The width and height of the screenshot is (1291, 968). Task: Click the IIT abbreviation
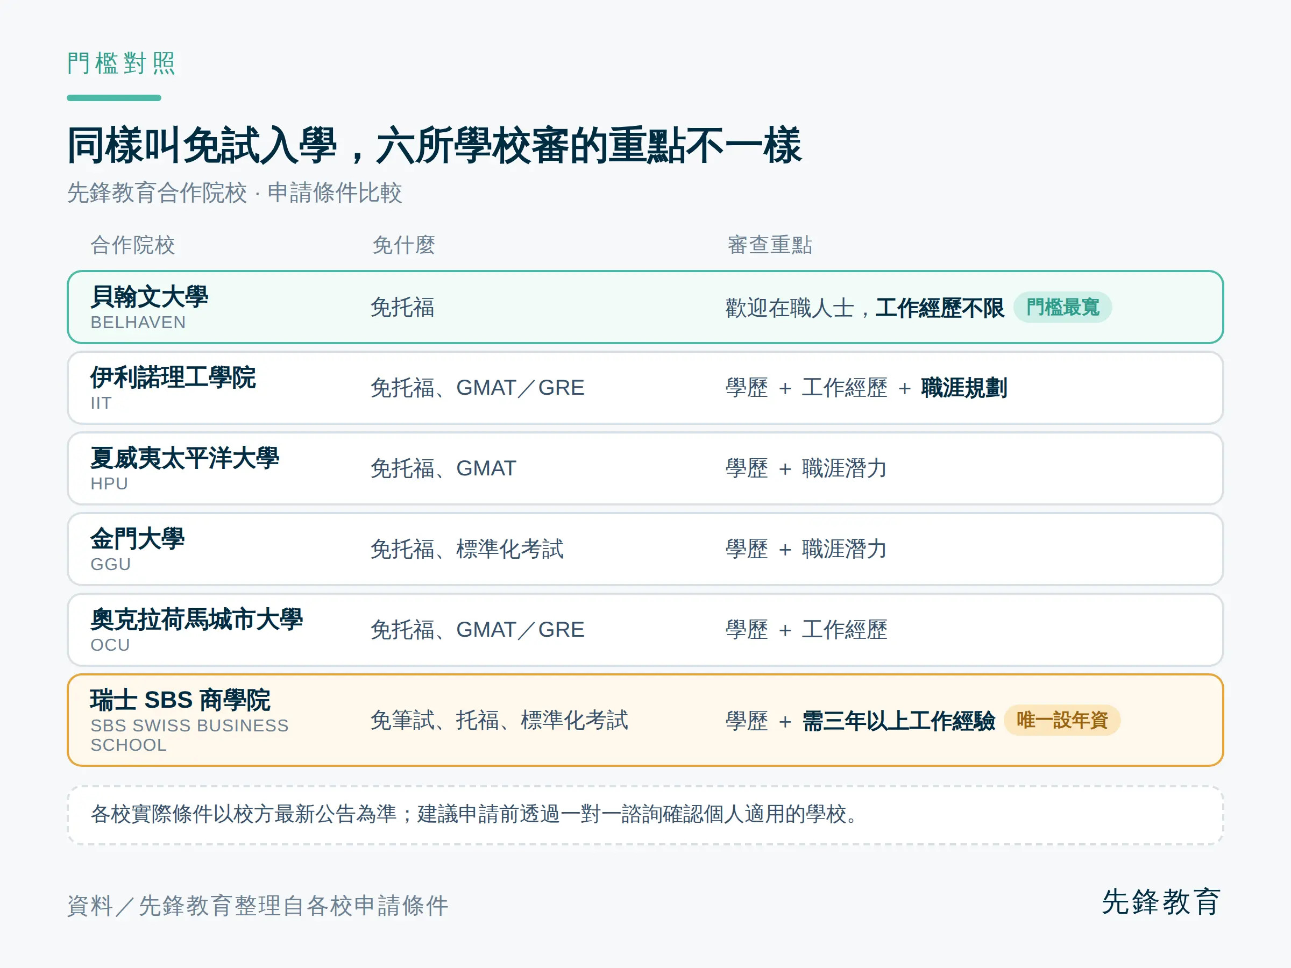point(101,403)
